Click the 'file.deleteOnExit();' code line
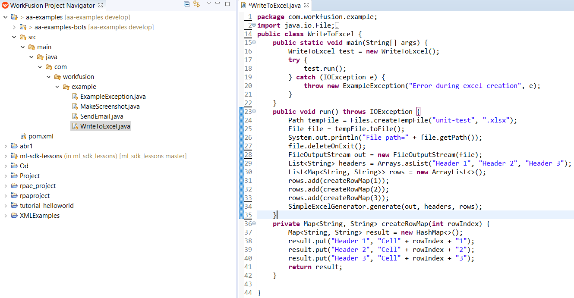The width and height of the screenshot is (574, 298). click(x=327, y=146)
